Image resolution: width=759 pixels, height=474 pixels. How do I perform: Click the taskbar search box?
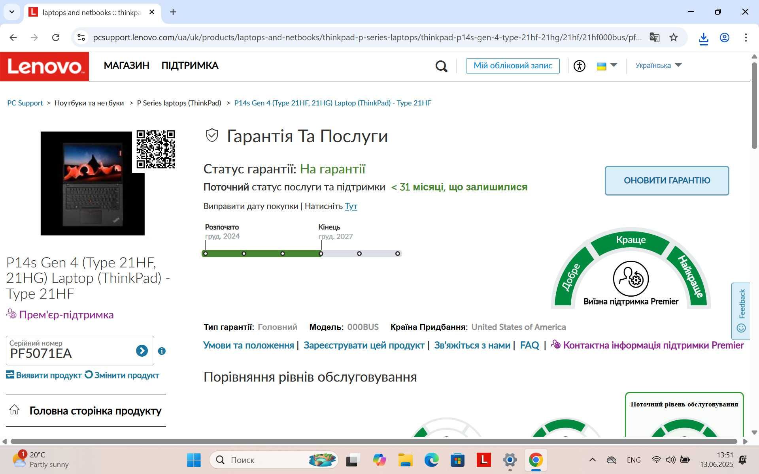coord(274,460)
